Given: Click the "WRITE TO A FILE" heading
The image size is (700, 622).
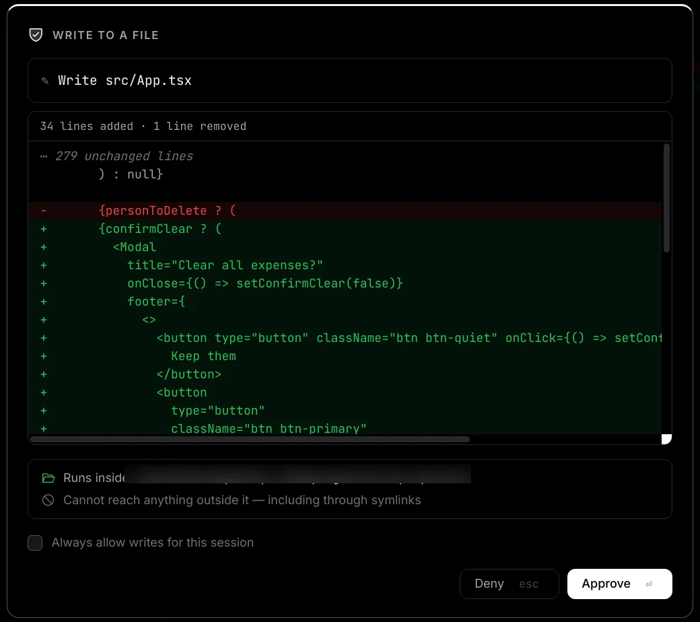Looking at the screenshot, I should (106, 35).
